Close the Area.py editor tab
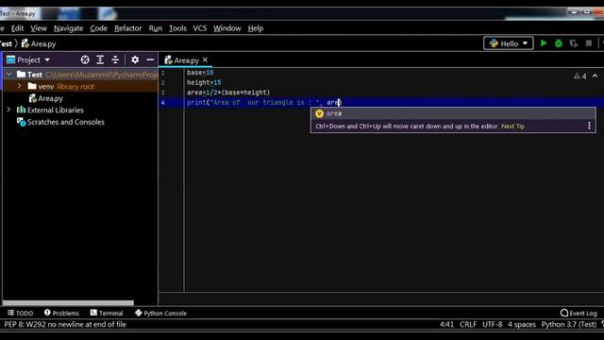Image resolution: width=604 pixels, height=340 pixels. tap(206, 59)
